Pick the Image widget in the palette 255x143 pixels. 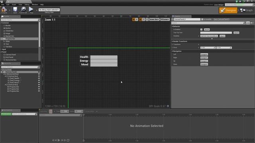coord(8,33)
